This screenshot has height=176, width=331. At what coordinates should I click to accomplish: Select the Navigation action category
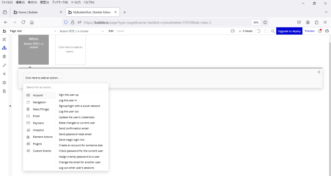coord(39,102)
